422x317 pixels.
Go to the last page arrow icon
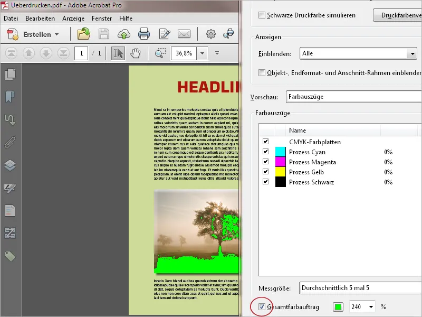tap(63, 53)
